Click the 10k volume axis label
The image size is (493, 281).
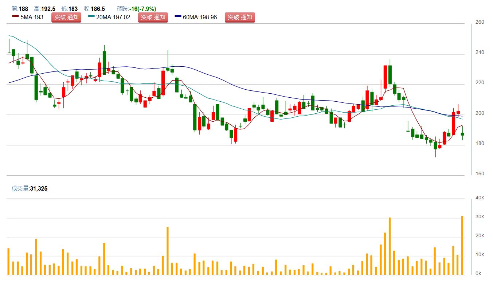tap(480, 255)
